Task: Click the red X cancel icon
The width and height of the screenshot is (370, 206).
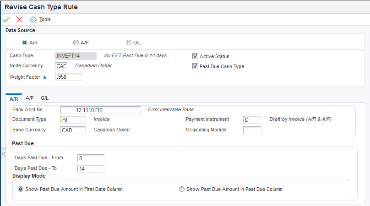Action: tap(19, 19)
